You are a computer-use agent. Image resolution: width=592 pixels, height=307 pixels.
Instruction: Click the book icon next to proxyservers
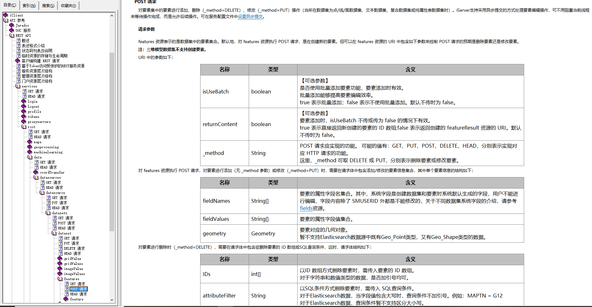pos(24,122)
